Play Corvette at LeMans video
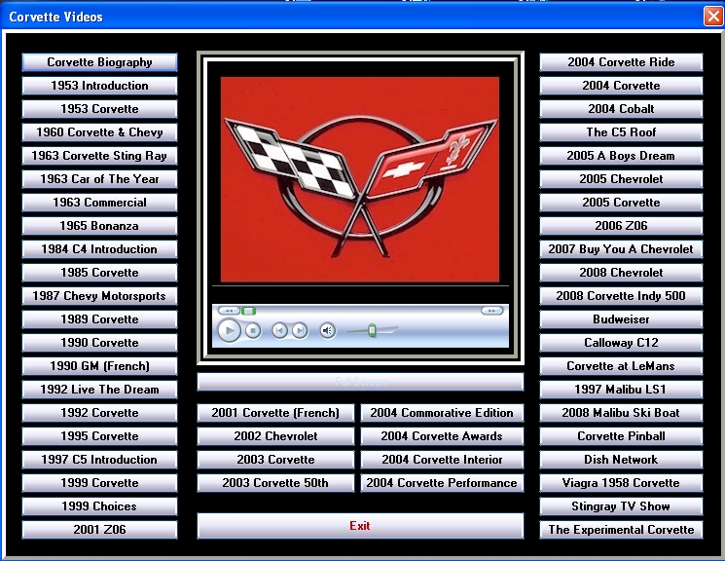The width and height of the screenshot is (725, 561). [x=621, y=366]
